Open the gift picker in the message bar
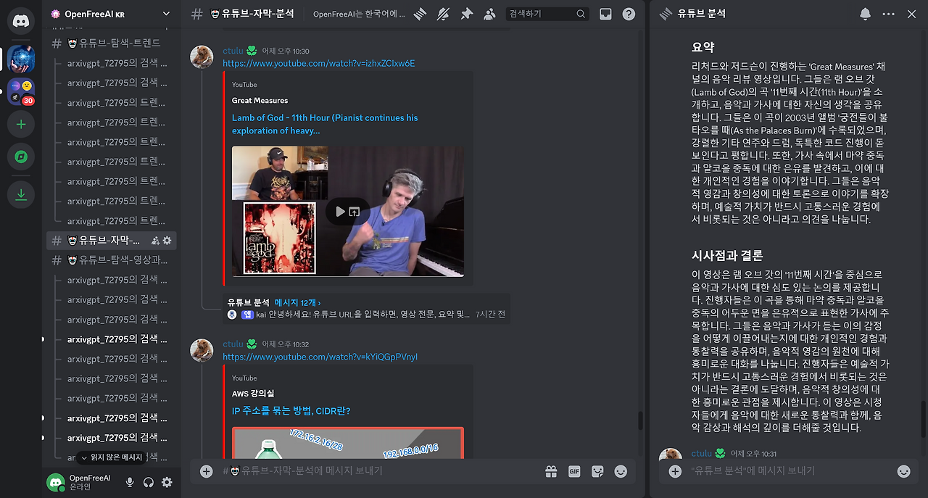The width and height of the screenshot is (928, 498). point(551,471)
